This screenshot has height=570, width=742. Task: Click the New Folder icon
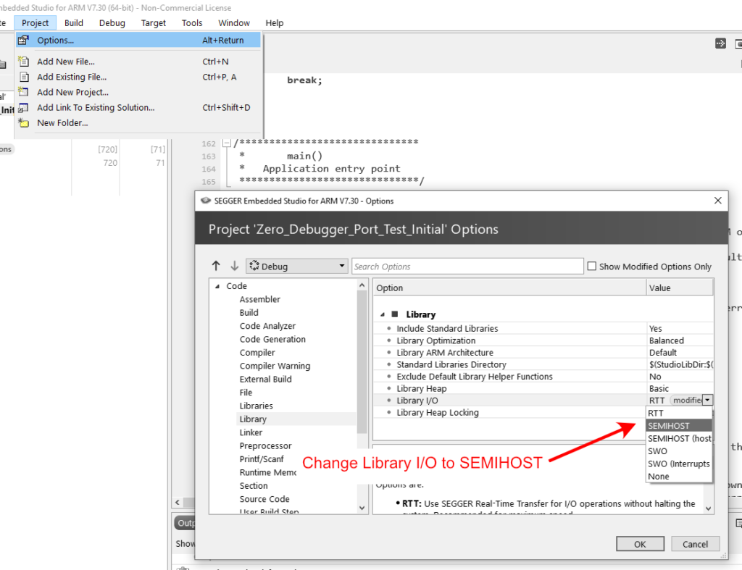[24, 123]
